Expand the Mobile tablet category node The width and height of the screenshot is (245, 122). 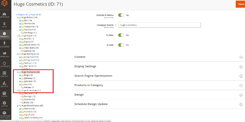[x=20, y=45]
